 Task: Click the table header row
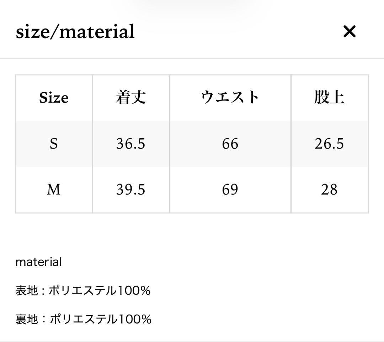click(x=192, y=98)
